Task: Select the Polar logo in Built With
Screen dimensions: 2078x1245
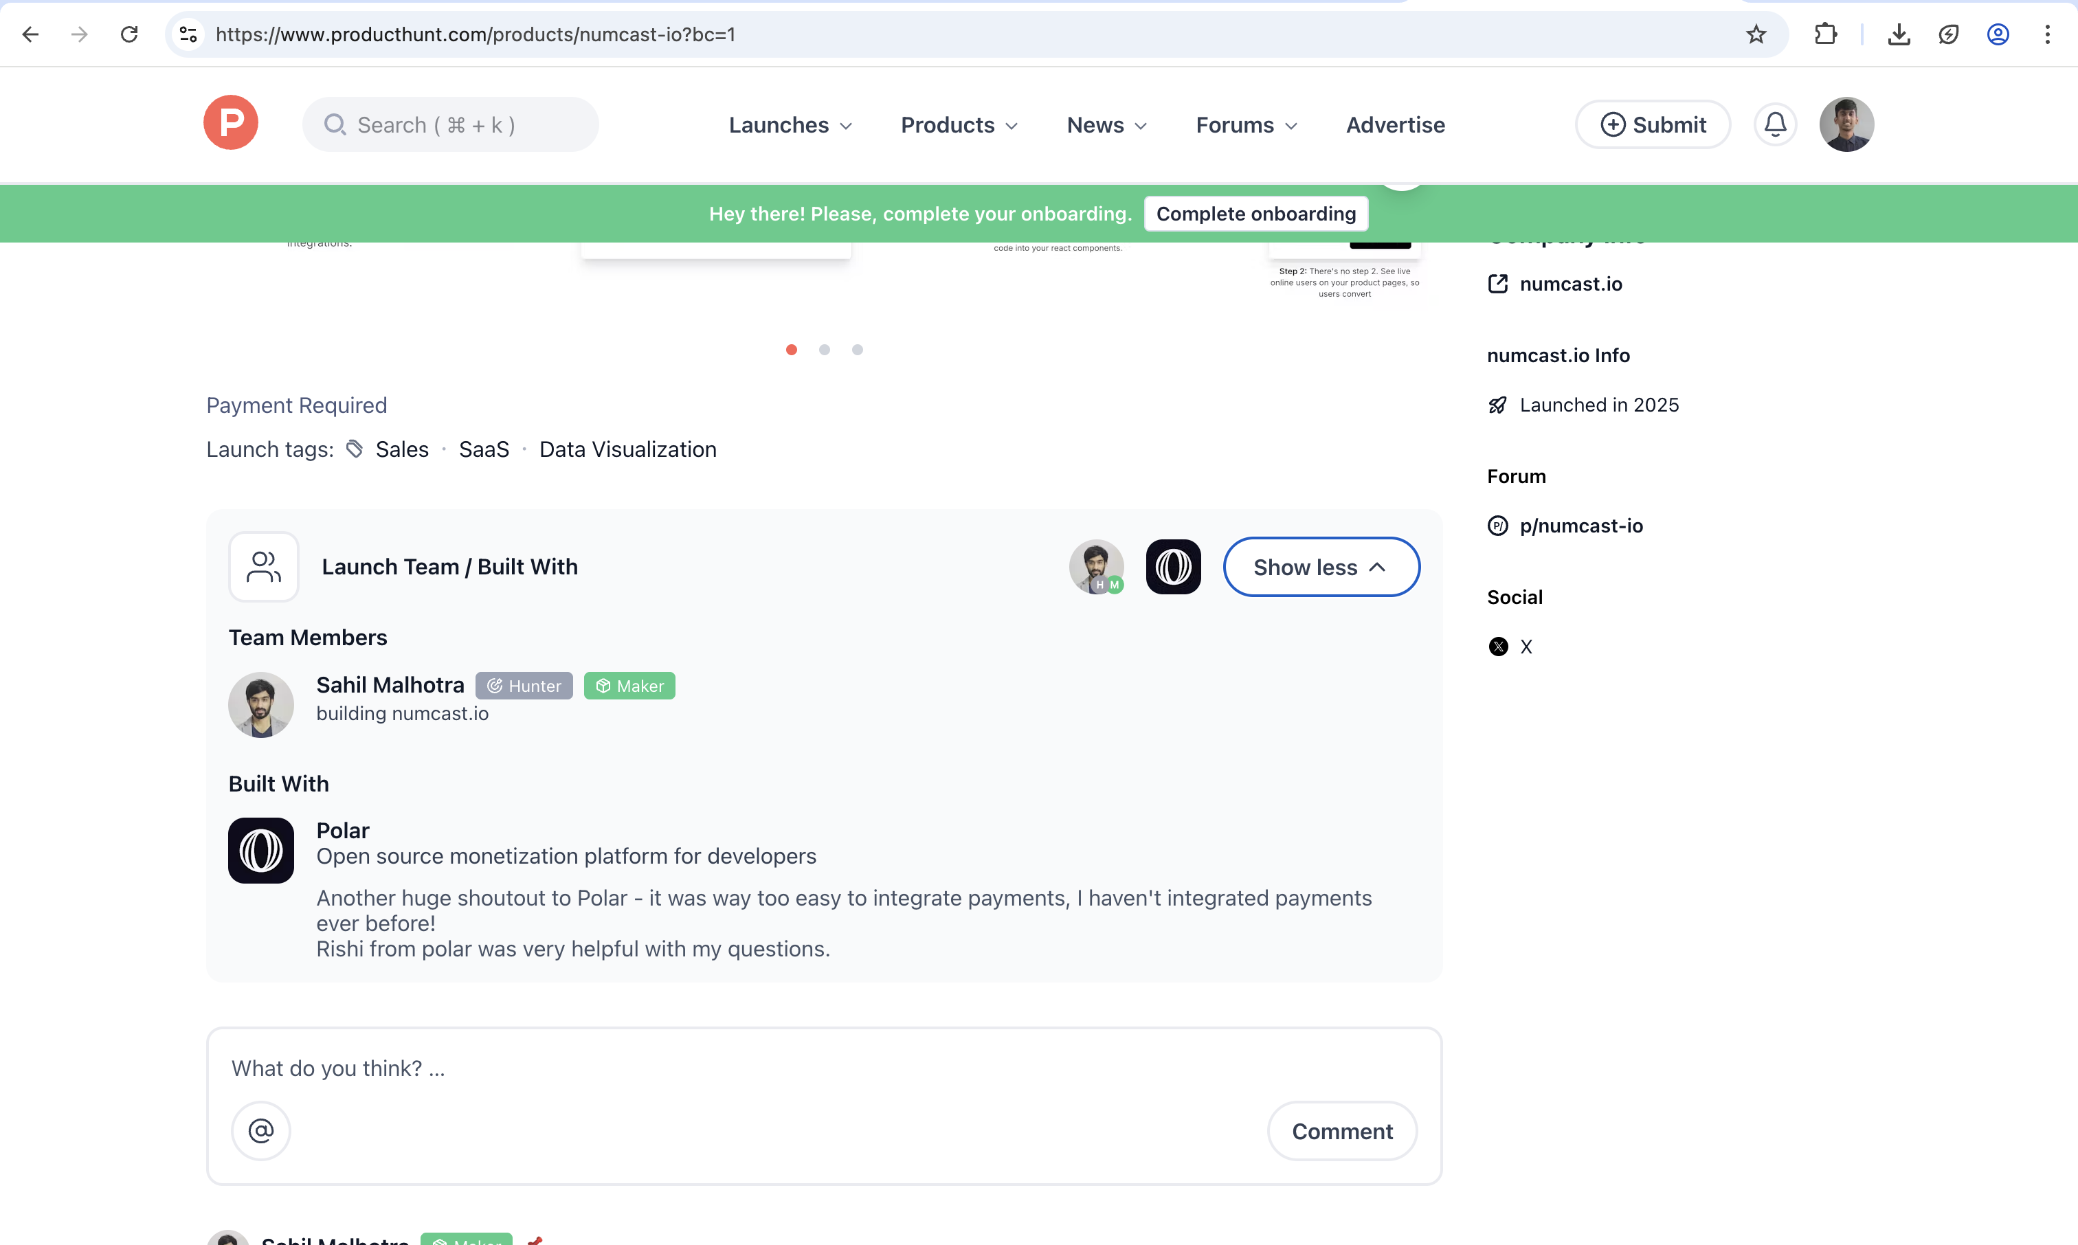Action: pyautogui.click(x=260, y=850)
